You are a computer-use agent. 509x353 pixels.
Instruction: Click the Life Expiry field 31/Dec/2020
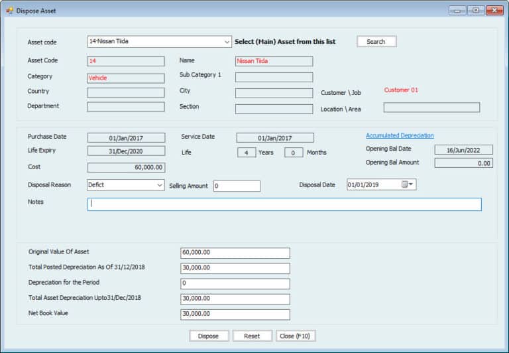pos(127,151)
